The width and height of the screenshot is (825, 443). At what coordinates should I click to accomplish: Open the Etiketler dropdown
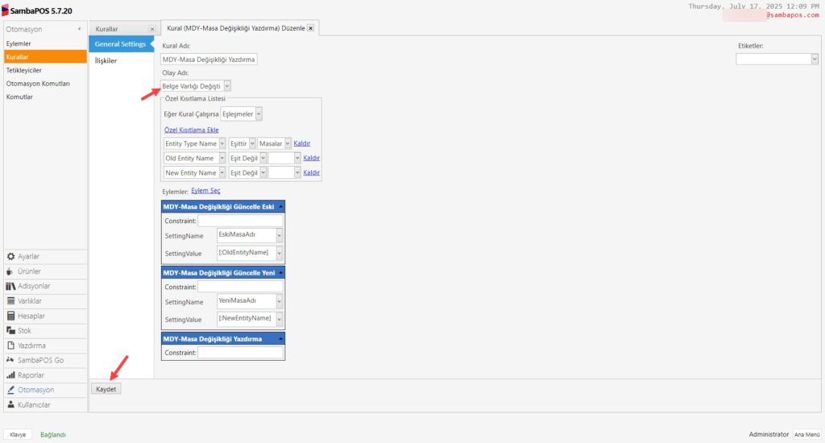tap(815, 60)
